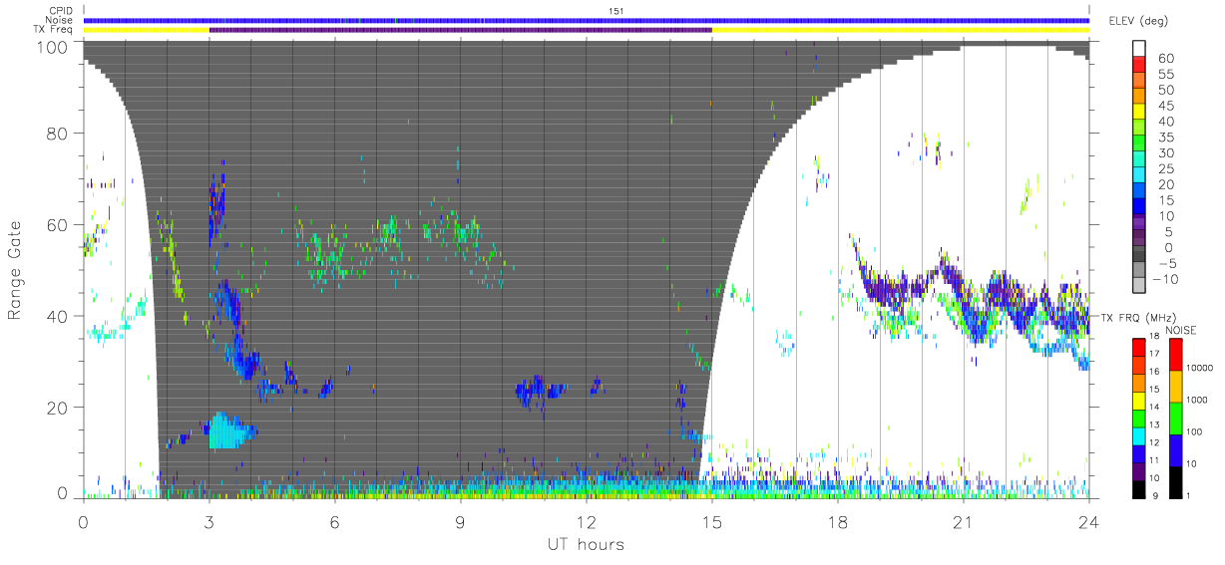Click the 40 tick on Range Gate axis

click(x=59, y=316)
